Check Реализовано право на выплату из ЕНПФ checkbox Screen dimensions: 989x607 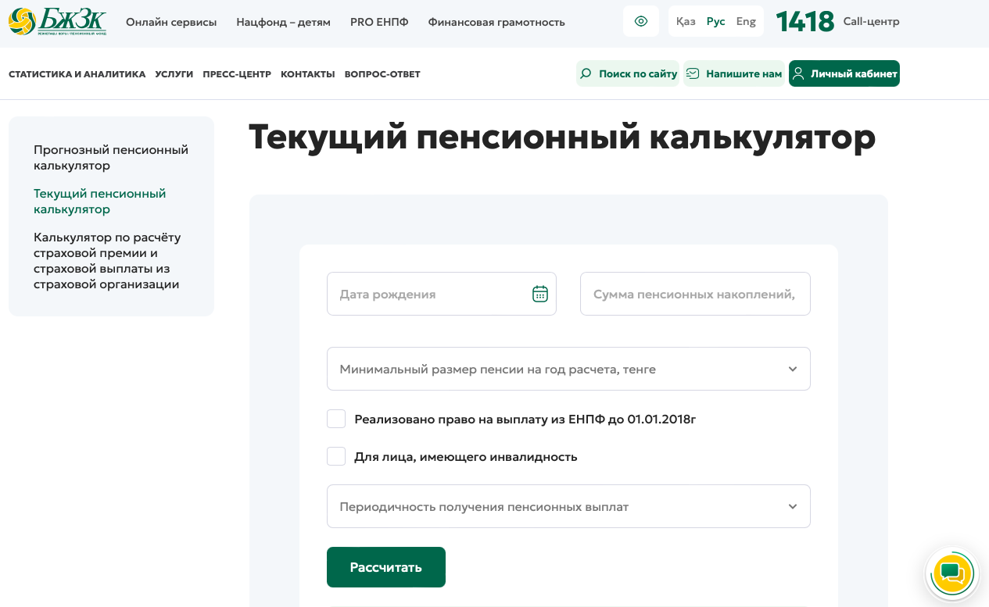point(336,419)
